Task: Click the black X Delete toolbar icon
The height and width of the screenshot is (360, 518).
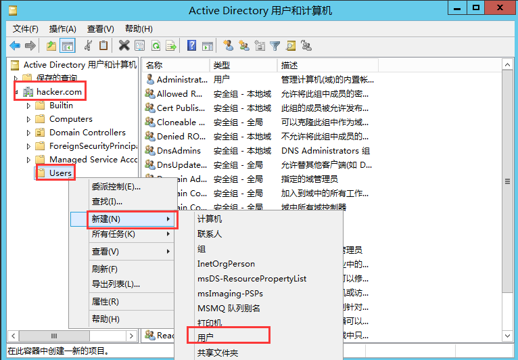Action: pos(124,45)
